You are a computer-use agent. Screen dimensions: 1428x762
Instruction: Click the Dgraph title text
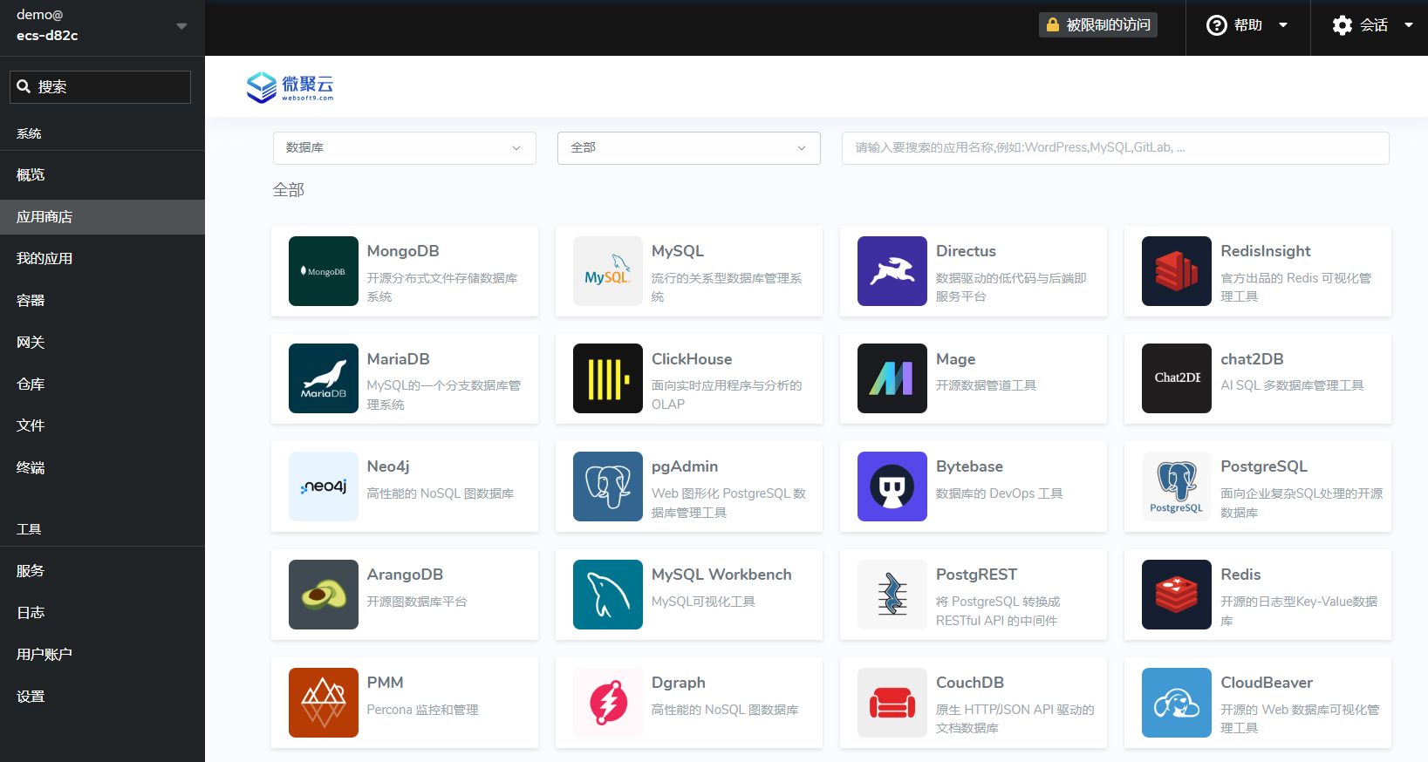point(679,683)
